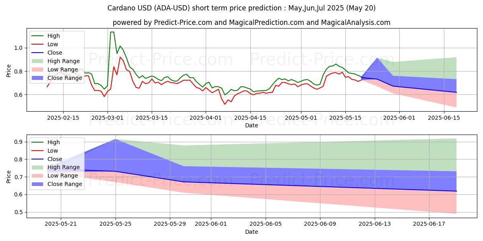
Task: Click the Date axis label under top chart
Action: (x=252, y=125)
